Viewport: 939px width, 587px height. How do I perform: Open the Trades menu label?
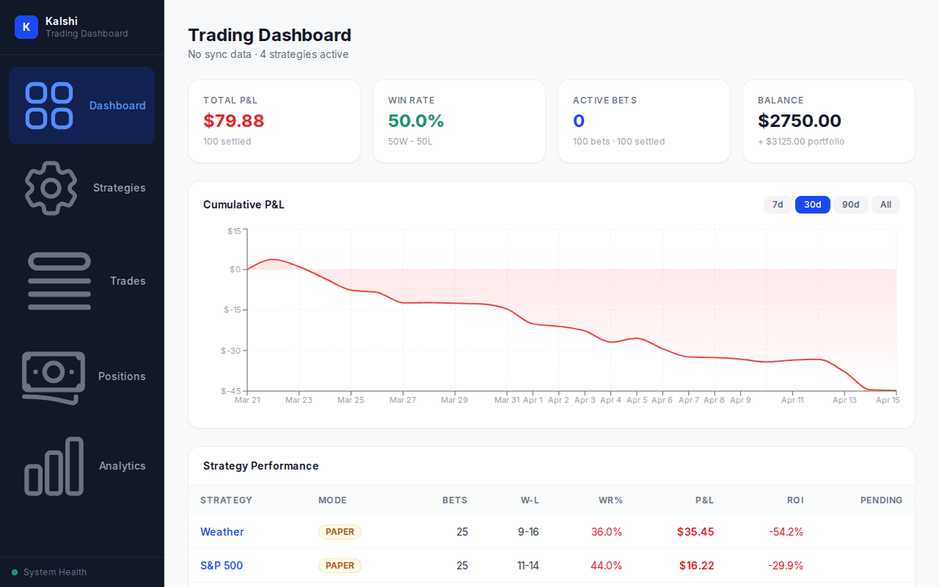pyautogui.click(x=128, y=281)
